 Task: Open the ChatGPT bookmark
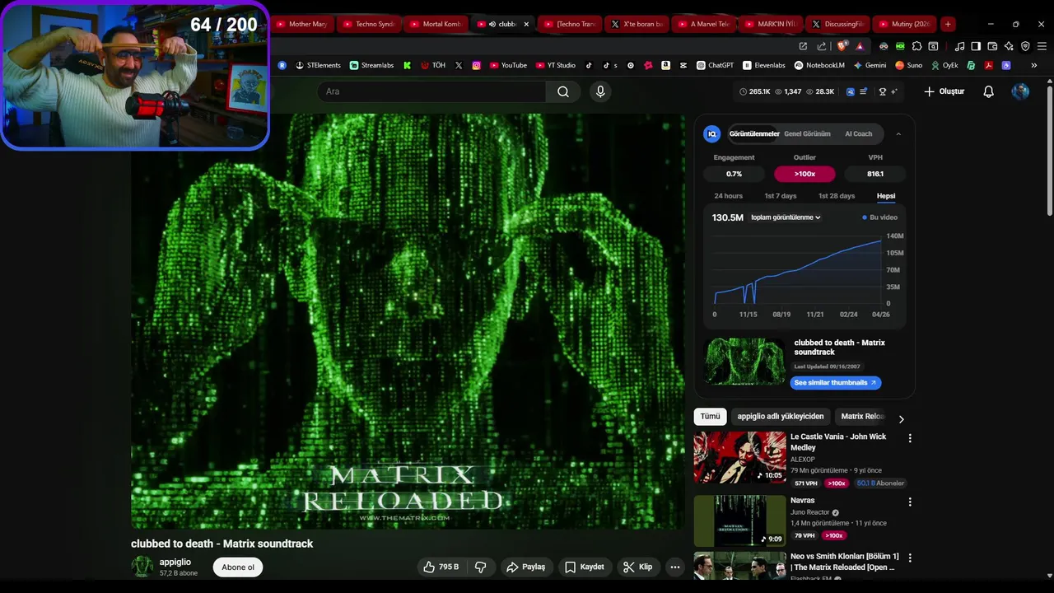coord(715,65)
